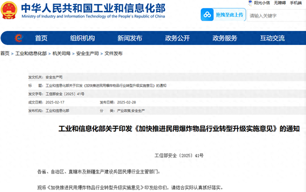Select the 互动交流 tab

pyautogui.click(x=272, y=38)
